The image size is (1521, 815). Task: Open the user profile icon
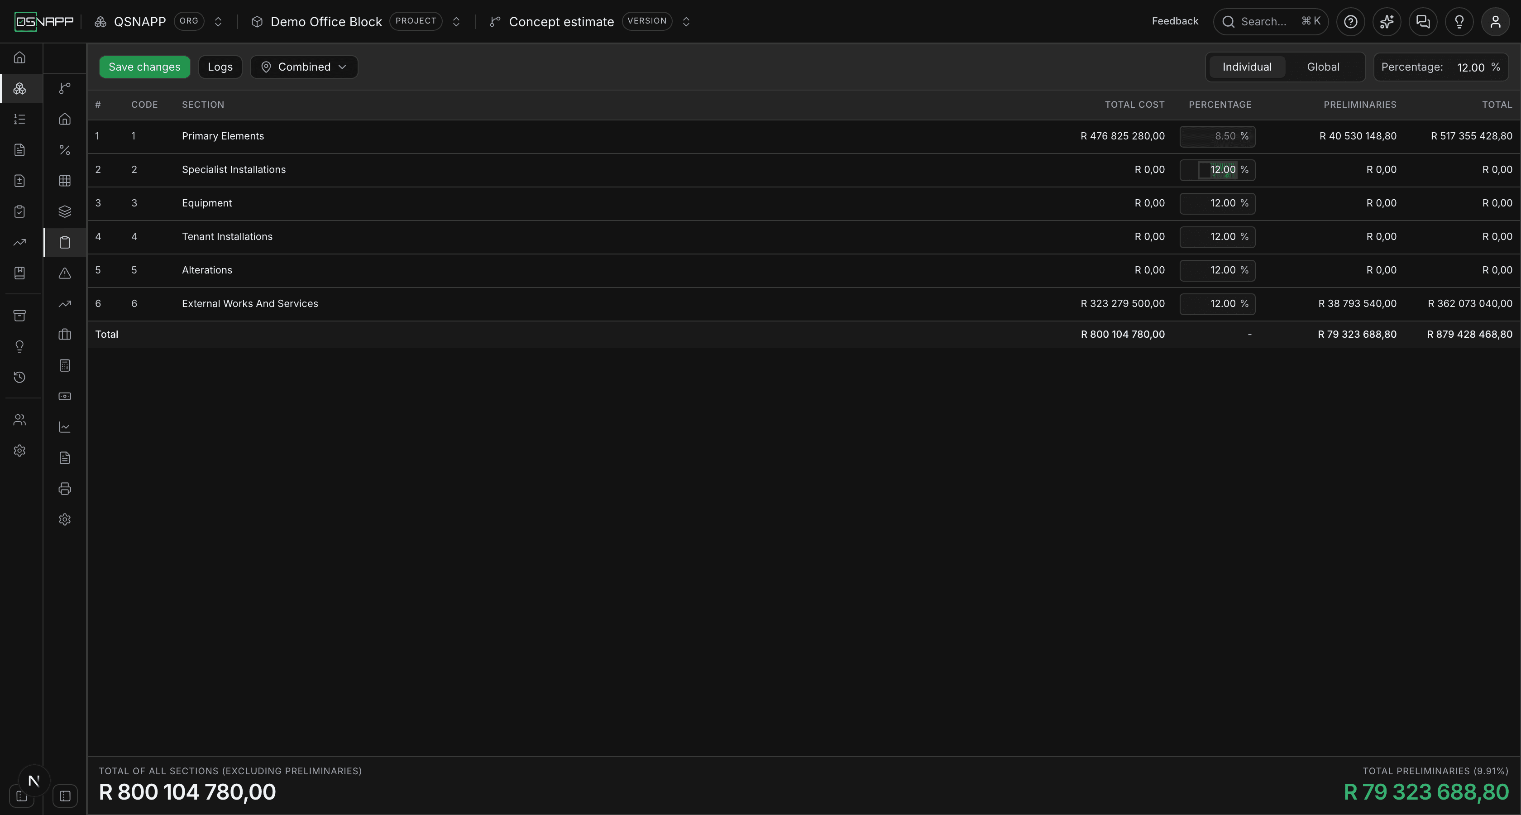1495,22
